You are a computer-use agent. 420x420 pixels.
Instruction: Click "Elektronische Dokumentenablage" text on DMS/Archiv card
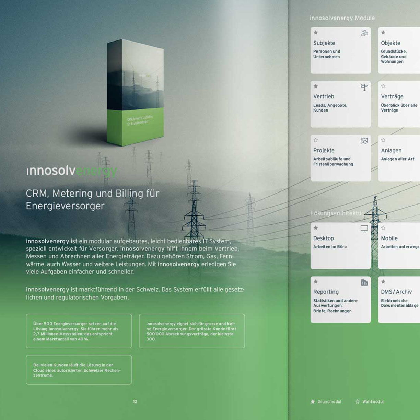point(400,303)
